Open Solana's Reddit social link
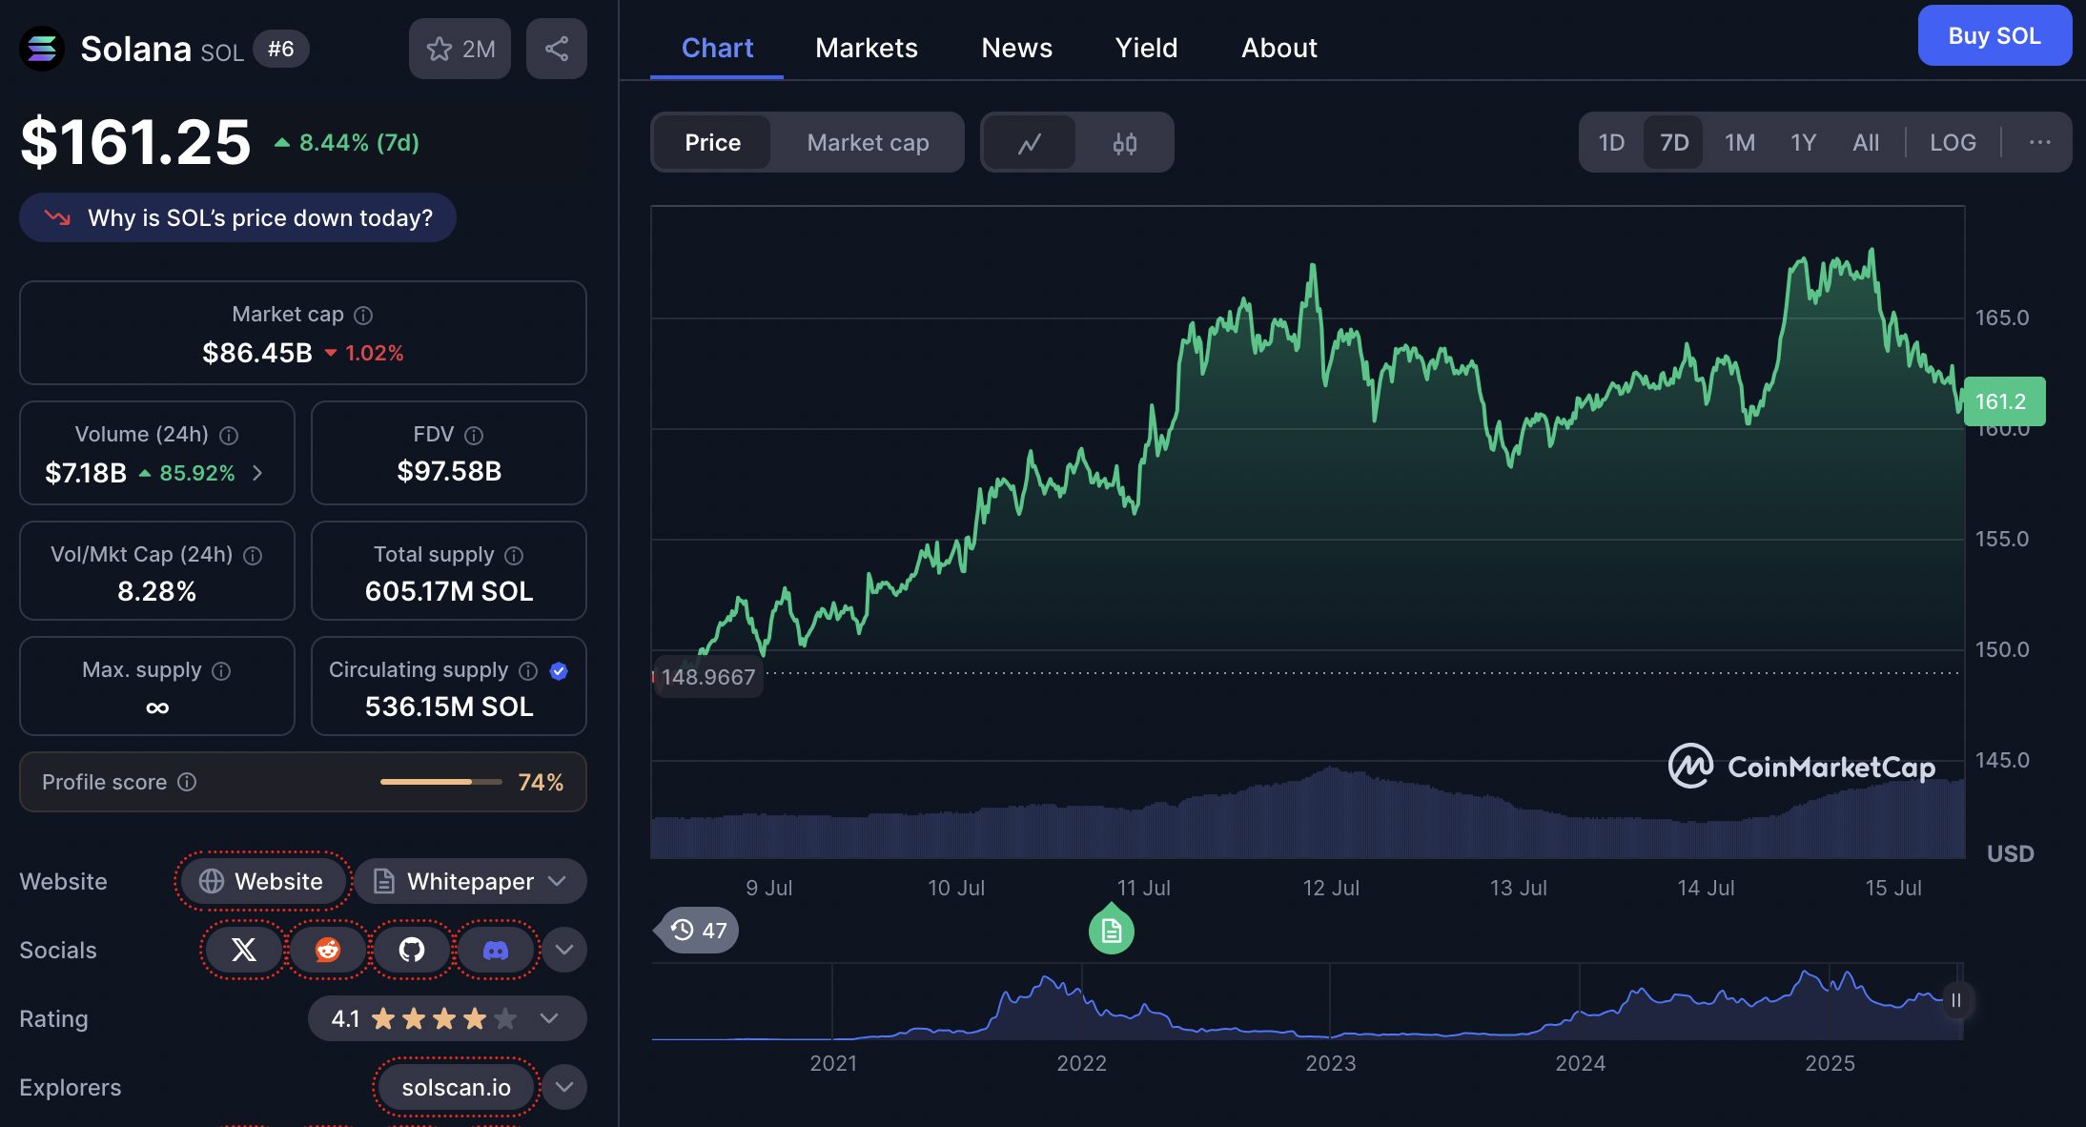 click(x=328, y=950)
